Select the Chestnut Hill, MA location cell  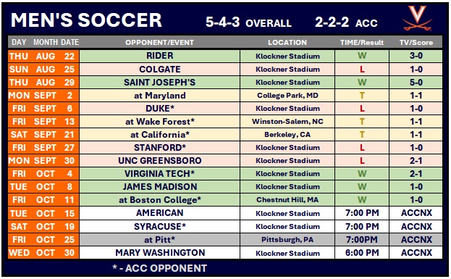tap(287, 200)
